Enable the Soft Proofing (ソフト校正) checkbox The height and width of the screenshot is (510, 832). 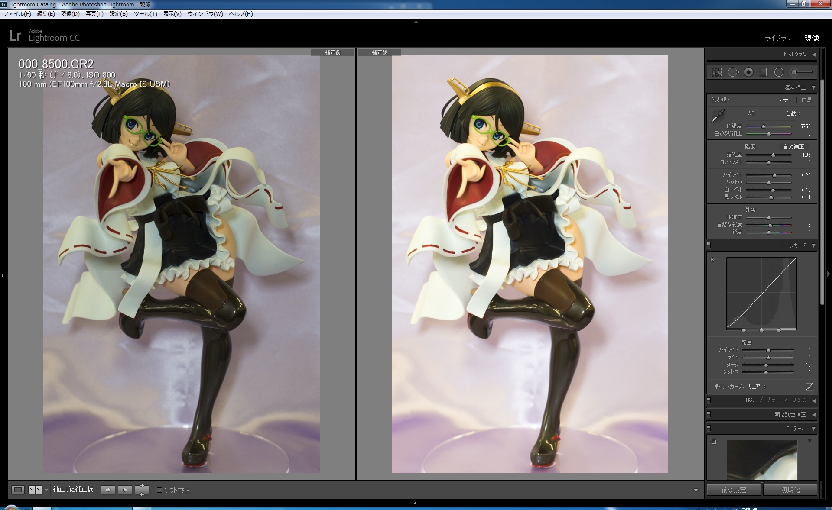point(159,490)
